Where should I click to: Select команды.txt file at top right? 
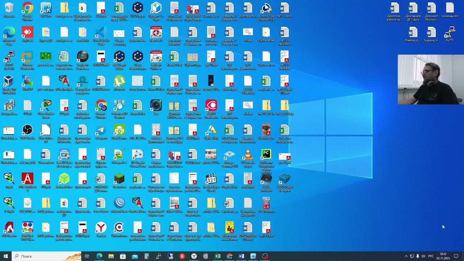tap(450, 10)
